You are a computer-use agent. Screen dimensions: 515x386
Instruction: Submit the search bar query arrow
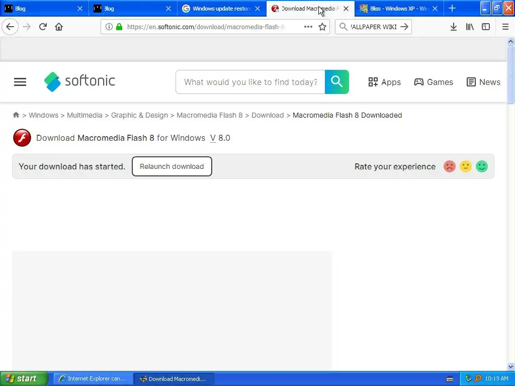pyautogui.click(x=404, y=27)
